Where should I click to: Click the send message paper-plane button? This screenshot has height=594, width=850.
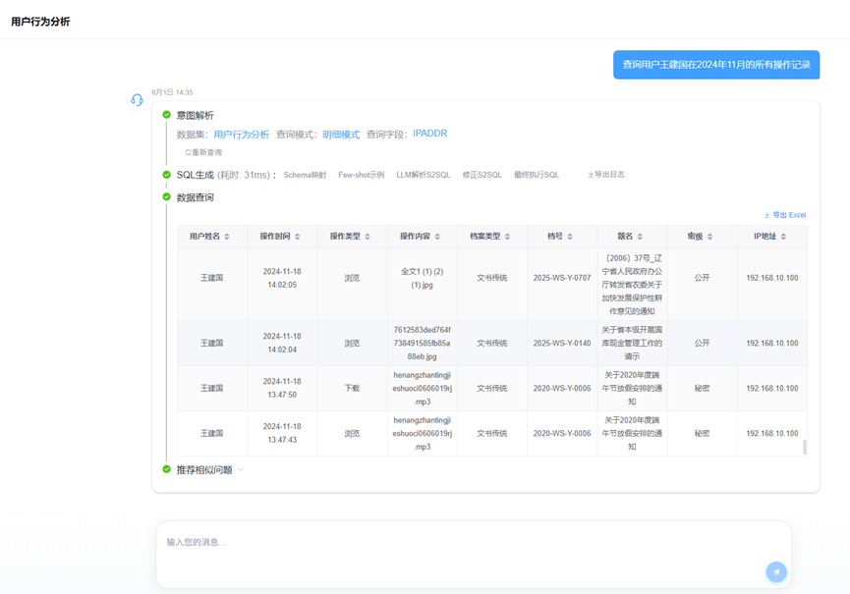click(x=776, y=571)
